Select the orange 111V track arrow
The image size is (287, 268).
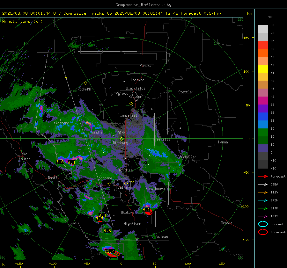pyautogui.click(x=263, y=192)
